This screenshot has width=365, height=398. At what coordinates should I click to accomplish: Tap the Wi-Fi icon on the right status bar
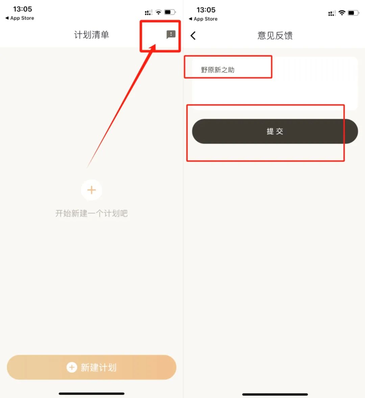(342, 13)
